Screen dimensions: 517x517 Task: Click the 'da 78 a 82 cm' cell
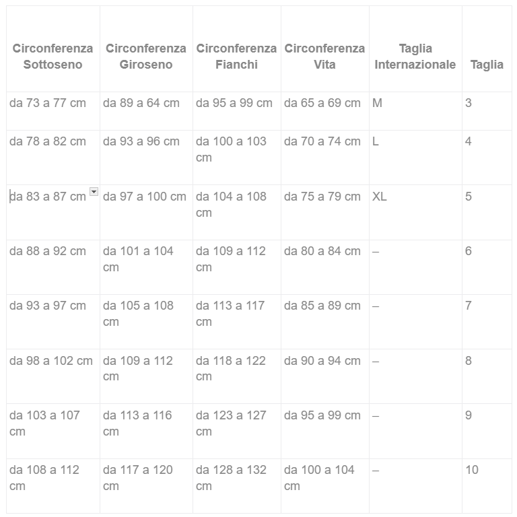coord(48,141)
